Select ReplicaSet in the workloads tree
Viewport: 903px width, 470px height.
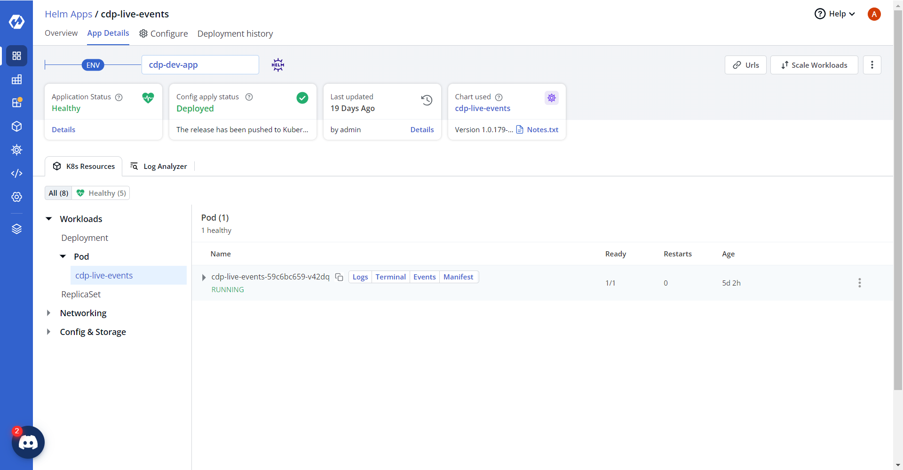pos(81,295)
